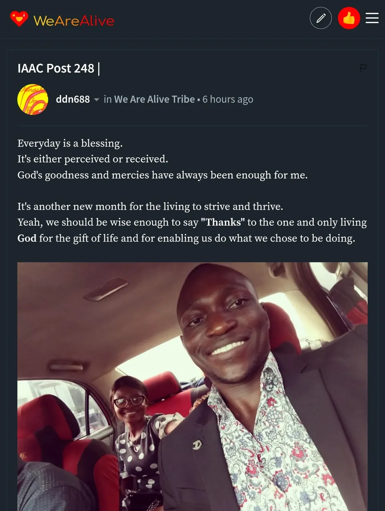Go to the We Are Alive Tribe community
Screen dimensions: 385x511
coord(154,99)
